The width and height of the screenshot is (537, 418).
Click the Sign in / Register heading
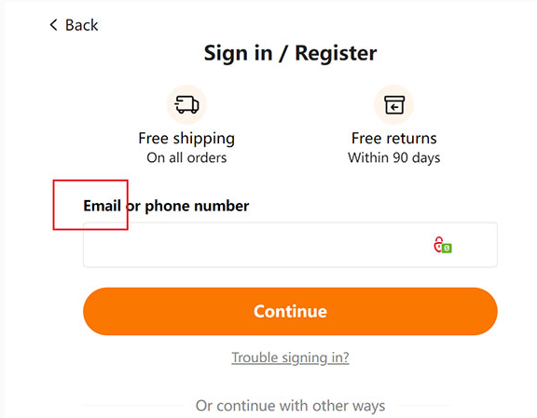290,53
